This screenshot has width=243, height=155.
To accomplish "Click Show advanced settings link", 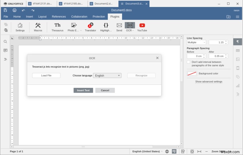I will tap(209, 81).
